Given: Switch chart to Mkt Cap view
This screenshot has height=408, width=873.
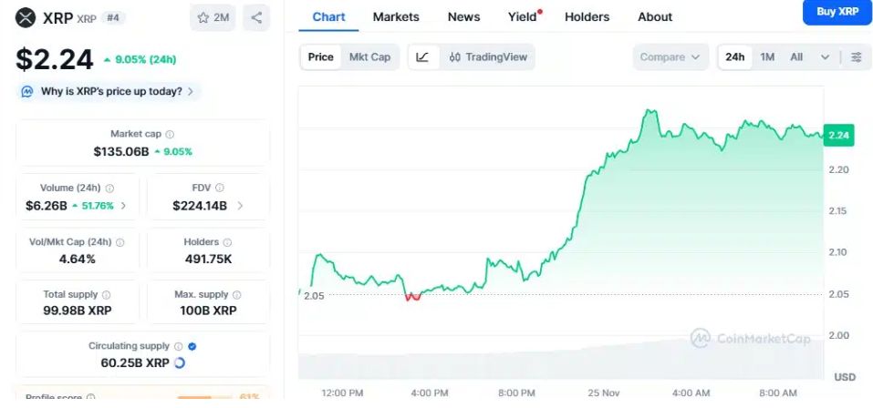Looking at the screenshot, I should 369,57.
